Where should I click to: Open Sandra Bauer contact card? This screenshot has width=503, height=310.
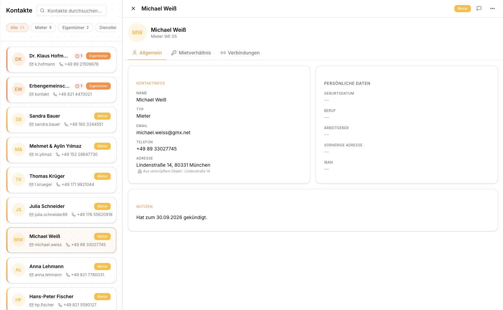point(61,120)
